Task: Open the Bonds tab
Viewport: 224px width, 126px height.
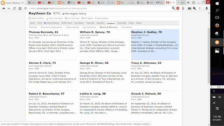Action: click(x=139, y=23)
